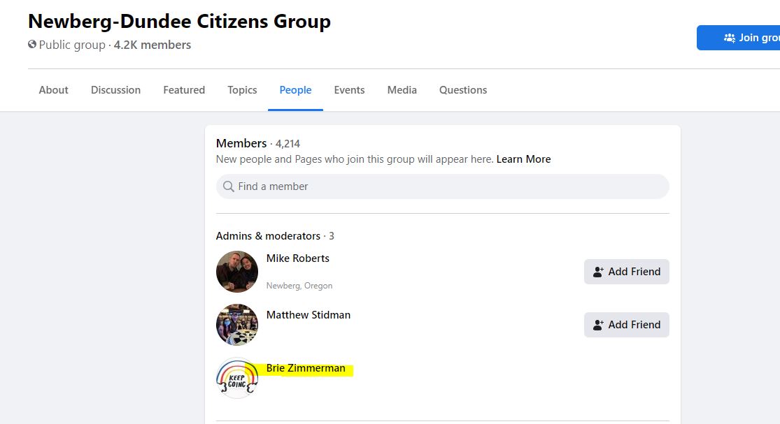
Task: Open the Featured tab
Action: [x=184, y=90]
